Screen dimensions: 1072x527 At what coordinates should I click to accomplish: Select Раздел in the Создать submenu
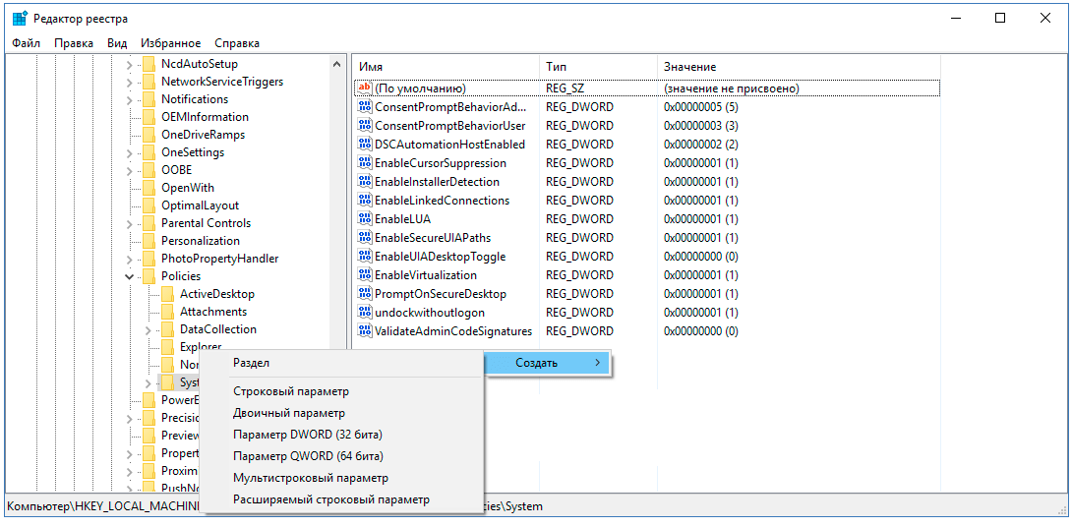click(251, 363)
